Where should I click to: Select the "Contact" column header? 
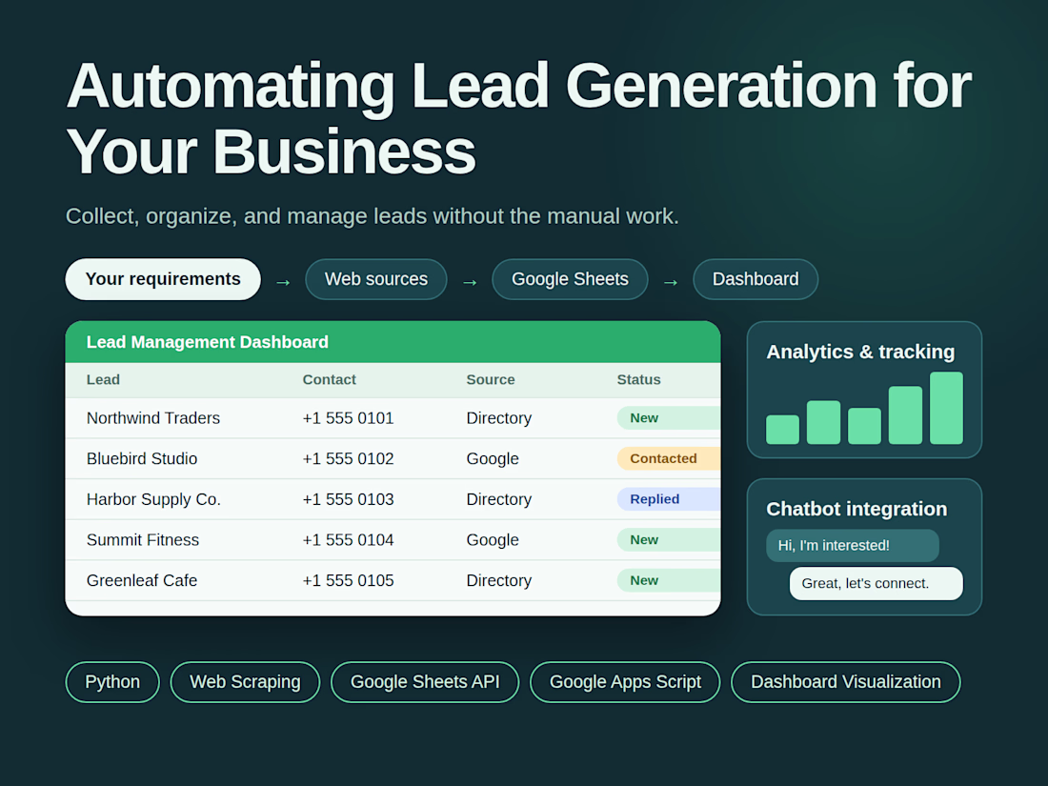329,379
